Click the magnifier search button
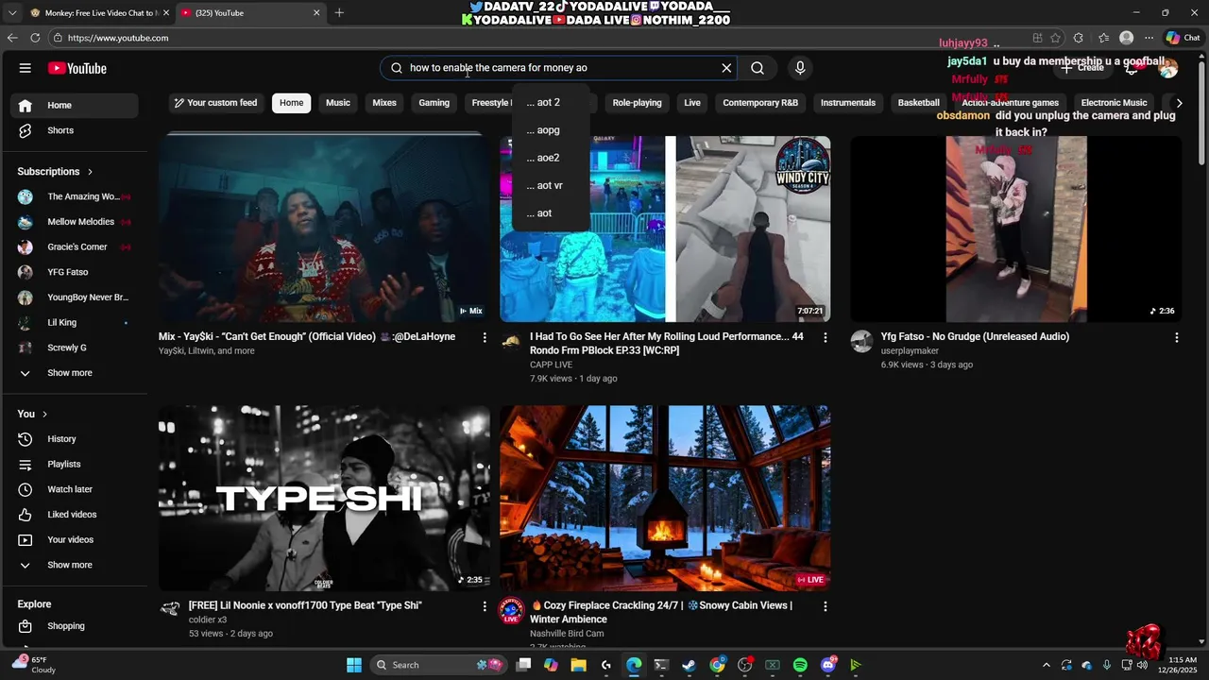The height and width of the screenshot is (680, 1209). click(x=758, y=68)
